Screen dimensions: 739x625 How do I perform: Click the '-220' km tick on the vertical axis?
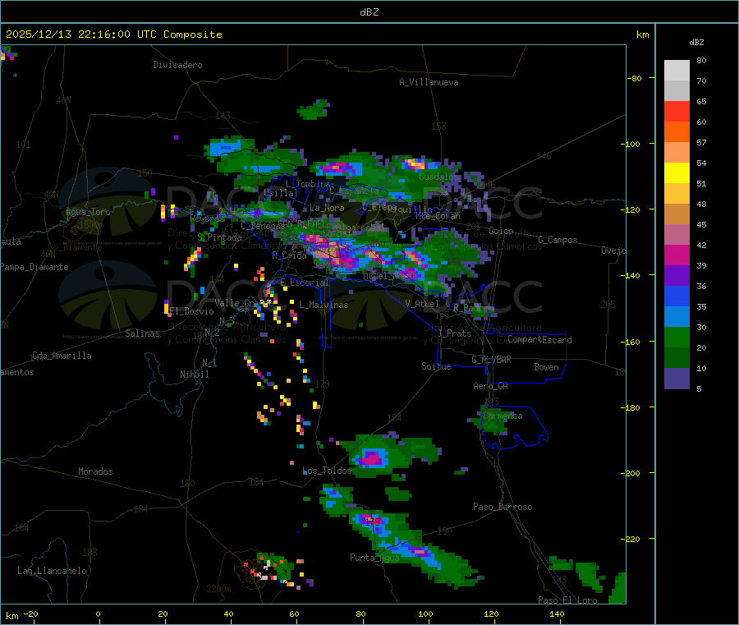pyautogui.click(x=632, y=540)
